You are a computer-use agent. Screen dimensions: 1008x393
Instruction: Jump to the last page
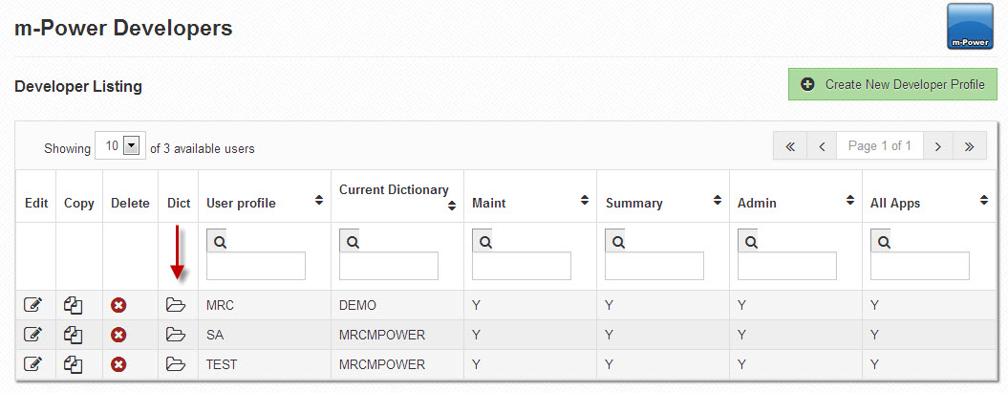click(x=970, y=146)
